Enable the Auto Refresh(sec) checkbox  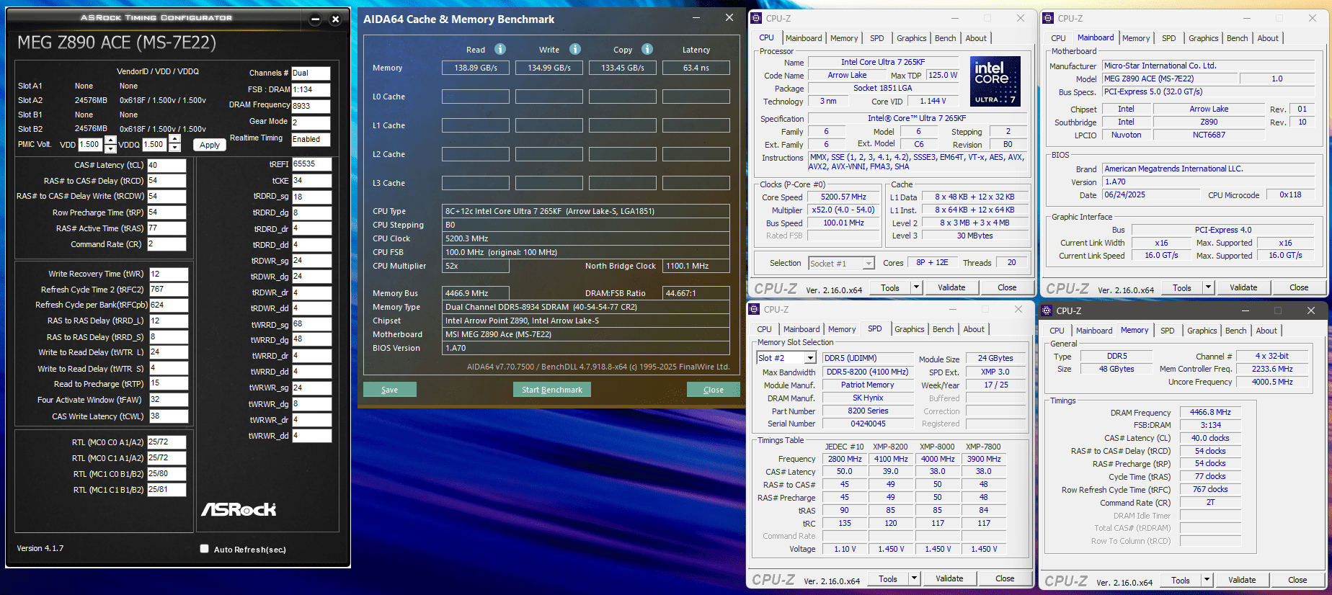pos(205,549)
